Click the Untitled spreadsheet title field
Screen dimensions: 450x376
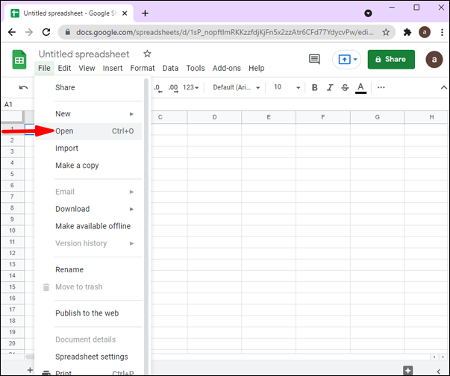(84, 54)
